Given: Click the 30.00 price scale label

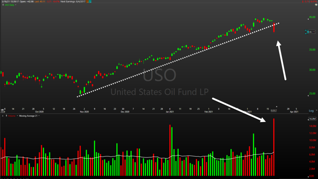Looking at the screenshot, I should (312, 70).
